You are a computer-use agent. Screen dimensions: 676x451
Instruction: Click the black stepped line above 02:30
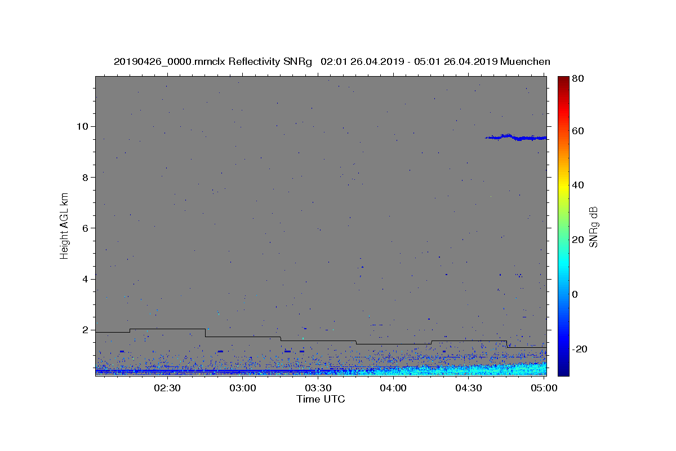(167, 329)
